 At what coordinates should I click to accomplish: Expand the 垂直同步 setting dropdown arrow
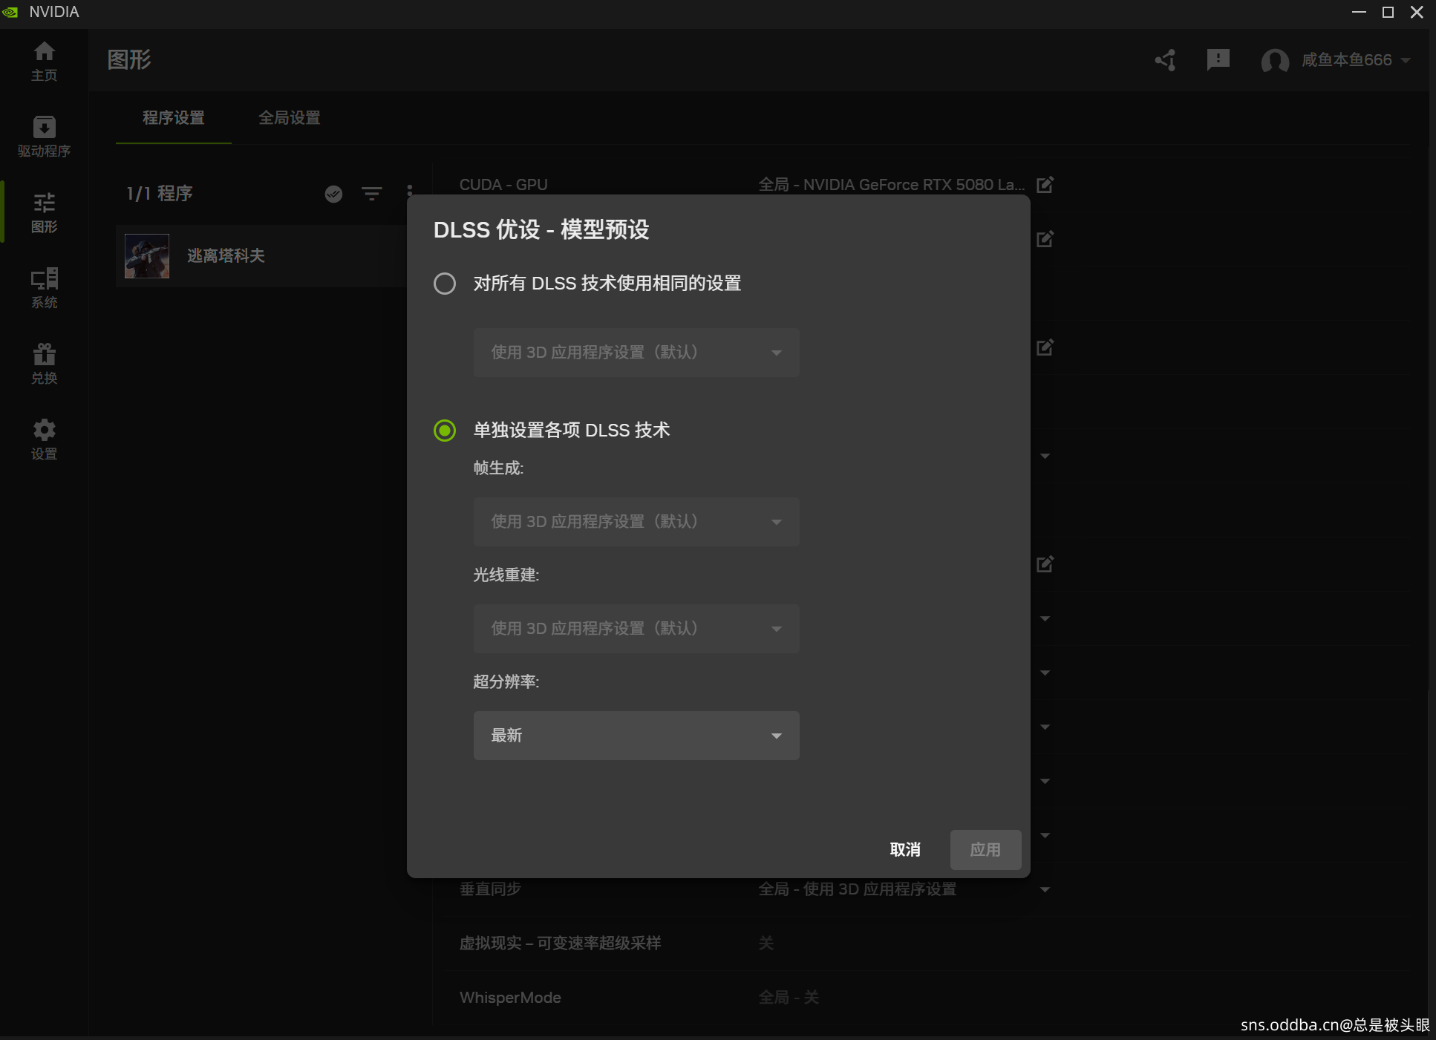1045,889
